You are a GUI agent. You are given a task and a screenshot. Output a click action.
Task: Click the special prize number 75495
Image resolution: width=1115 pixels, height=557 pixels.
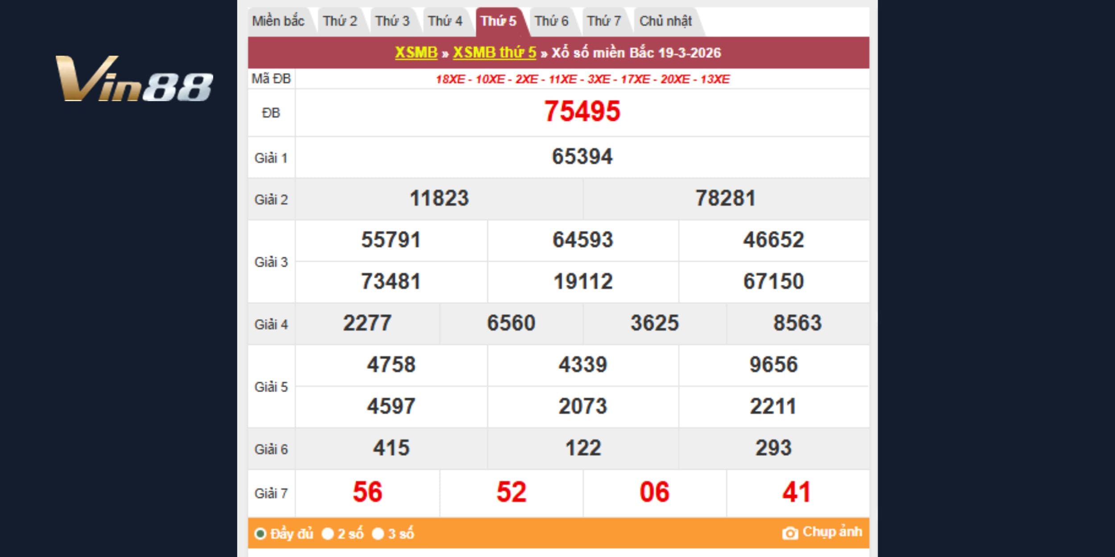coord(582,111)
